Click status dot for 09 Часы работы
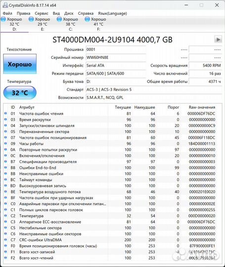225x267 pixels. 5,143
